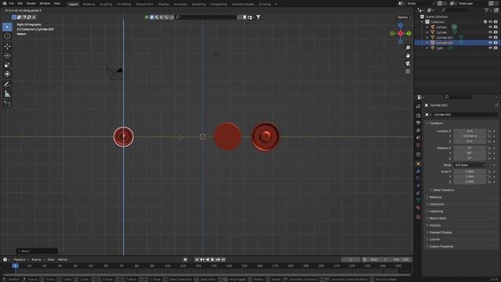Disable Camera in renders camera toggle

tap(496, 27)
